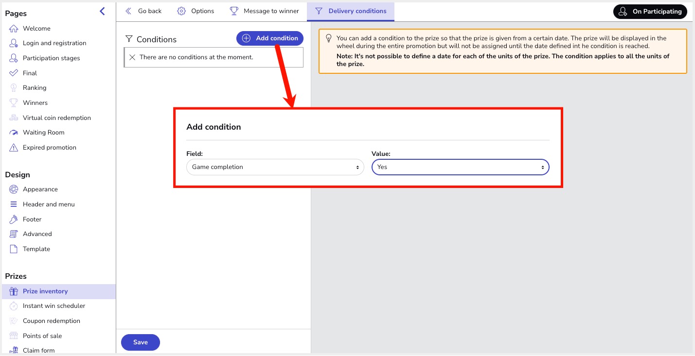This screenshot has width=695, height=356.
Task: Open Virtual coin redemption page
Action: point(57,118)
